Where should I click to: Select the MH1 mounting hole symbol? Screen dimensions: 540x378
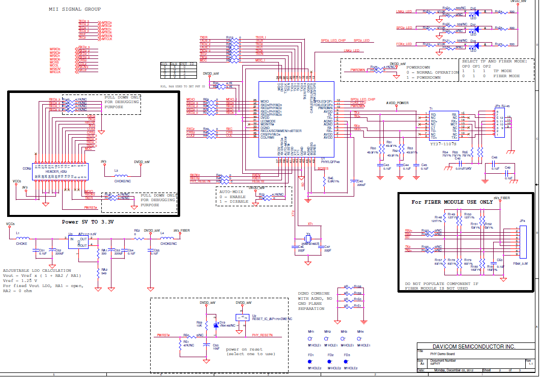(x=311, y=339)
